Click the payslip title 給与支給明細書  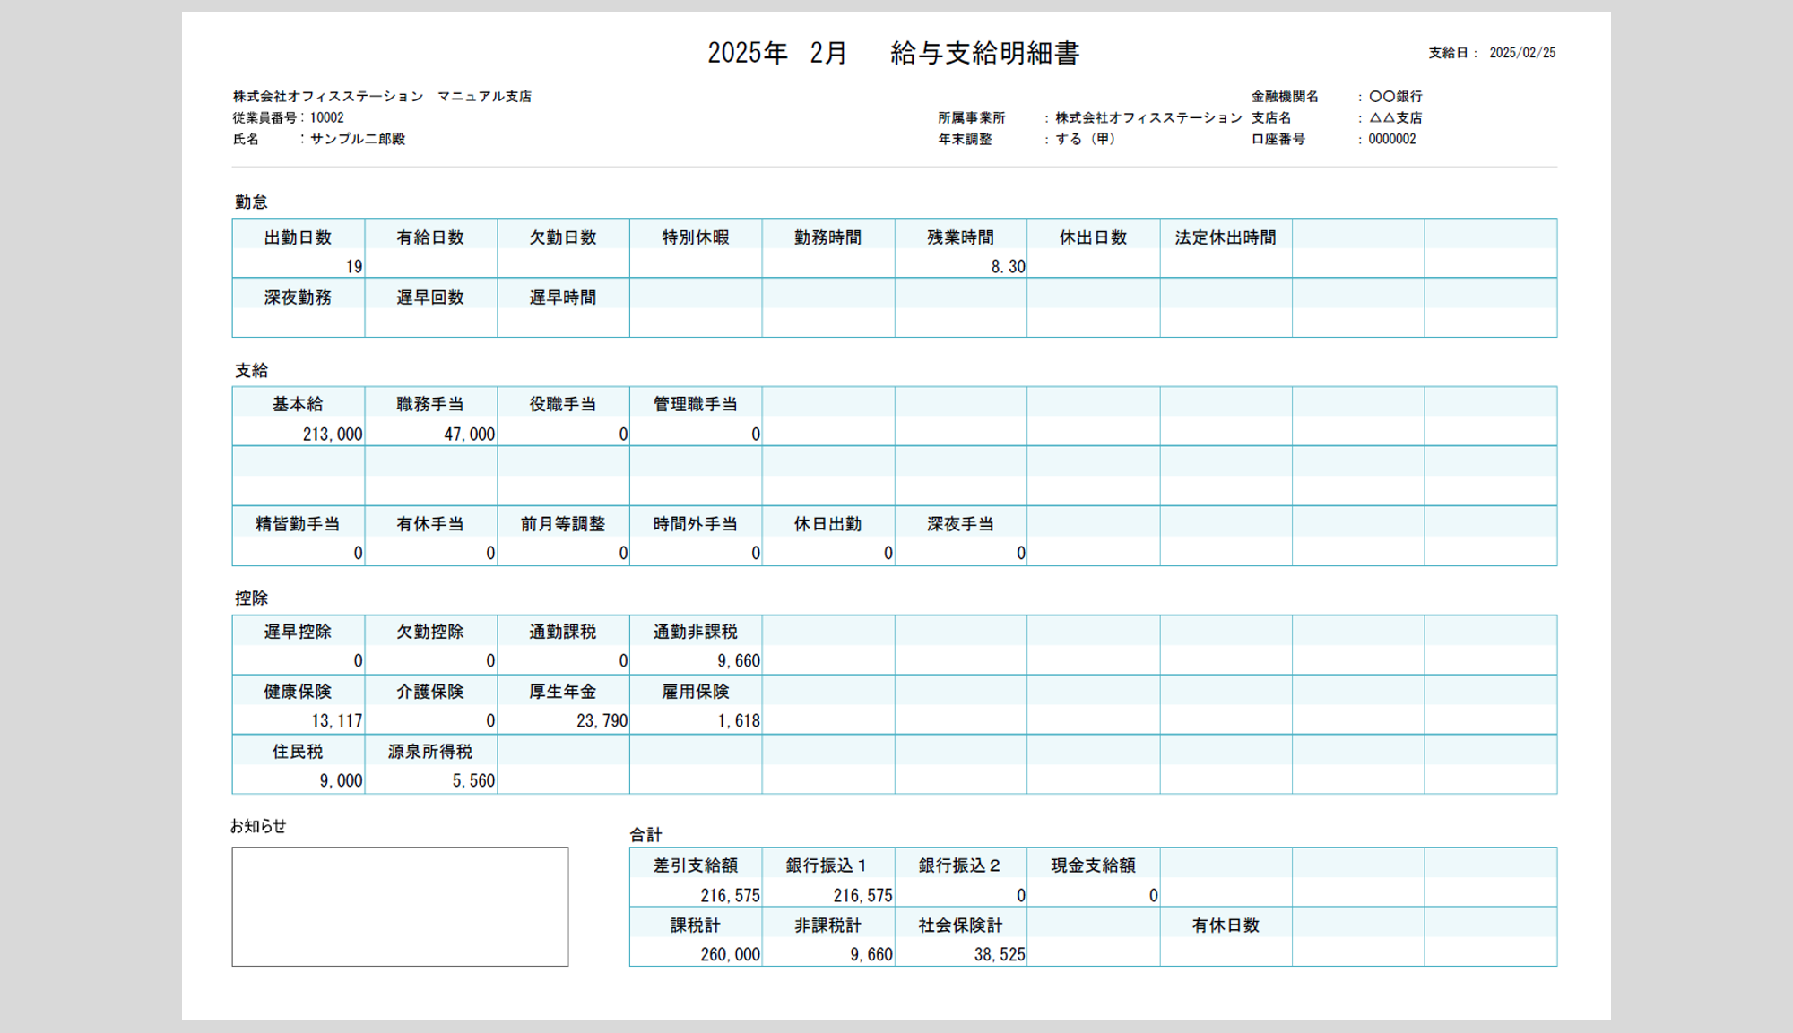[x=983, y=54]
